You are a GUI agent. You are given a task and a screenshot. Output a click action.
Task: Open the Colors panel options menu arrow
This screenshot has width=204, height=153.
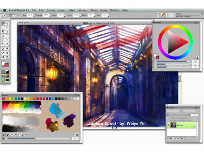point(198,23)
